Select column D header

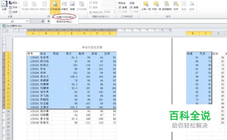pos(72,33)
